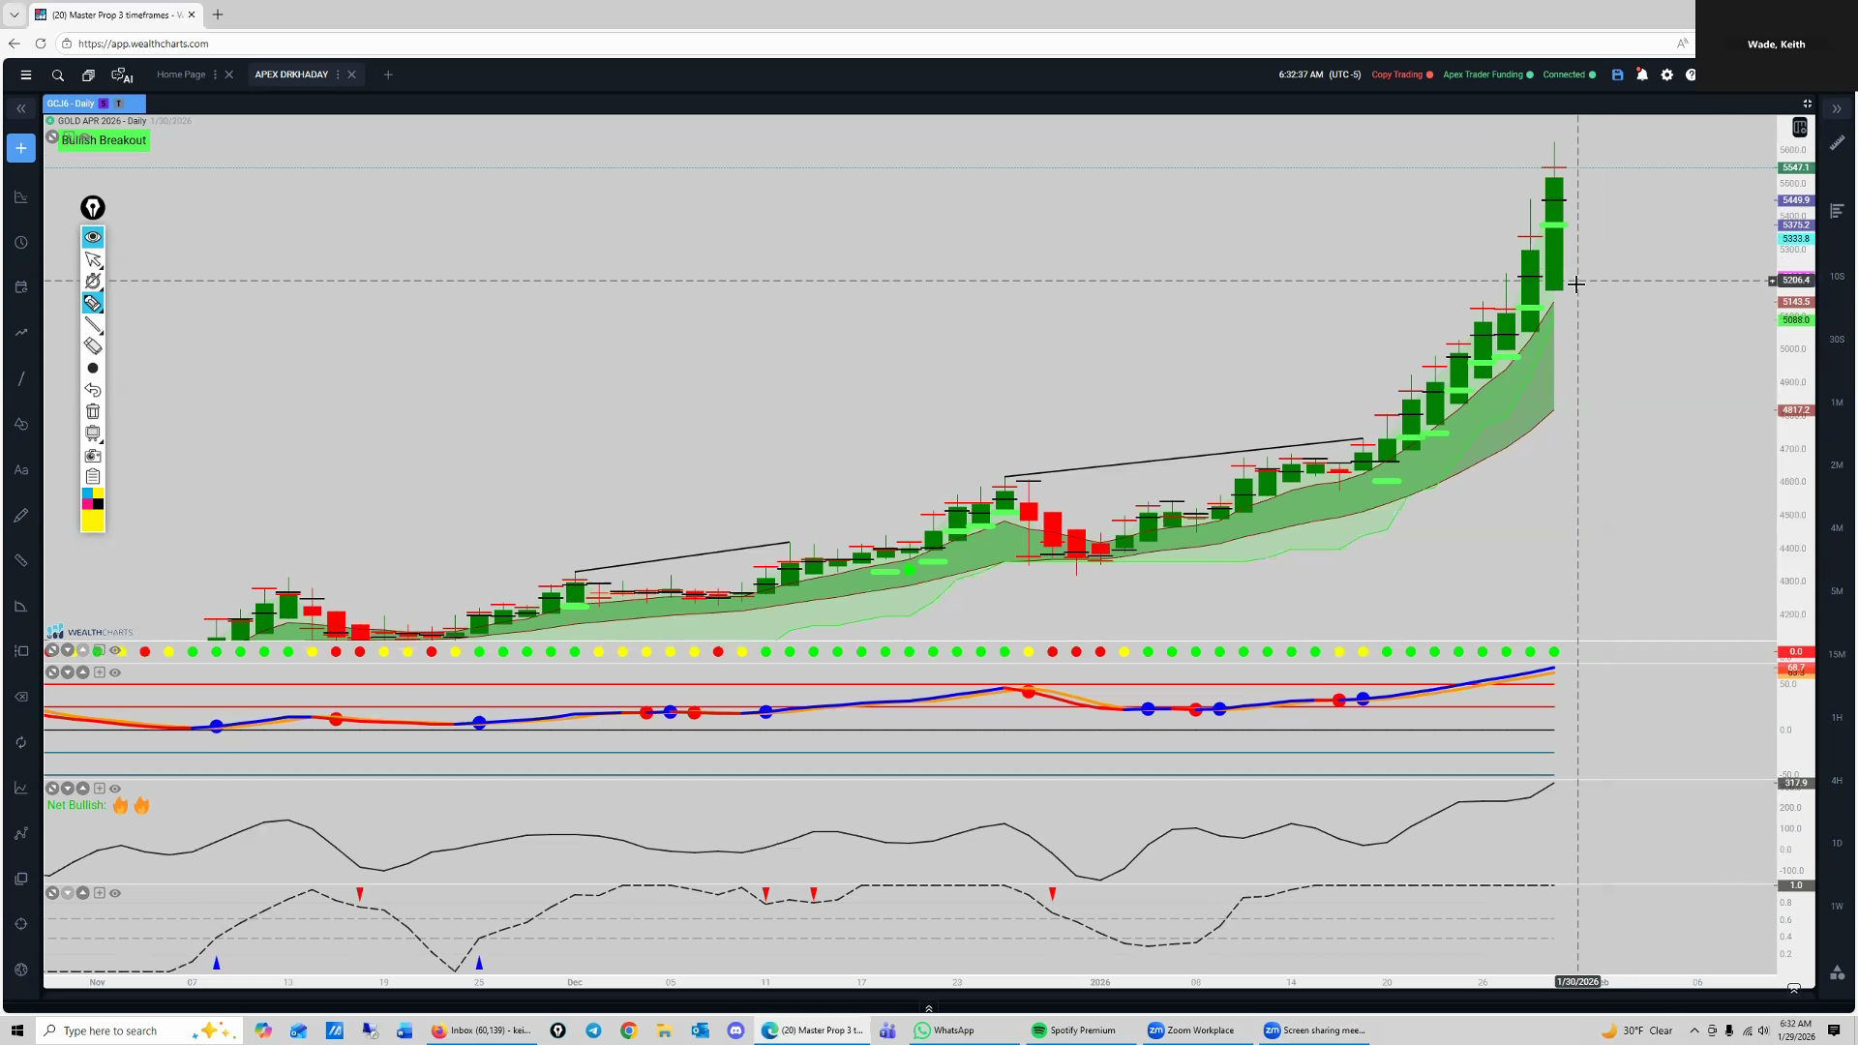
Task: Open the AI chat assistant icon
Action: click(x=122, y=75)
